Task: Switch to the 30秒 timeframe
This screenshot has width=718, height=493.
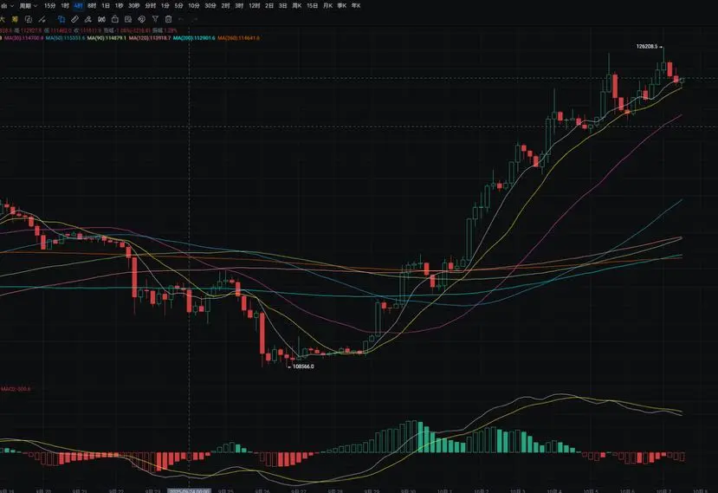Action: pos(133,6)
